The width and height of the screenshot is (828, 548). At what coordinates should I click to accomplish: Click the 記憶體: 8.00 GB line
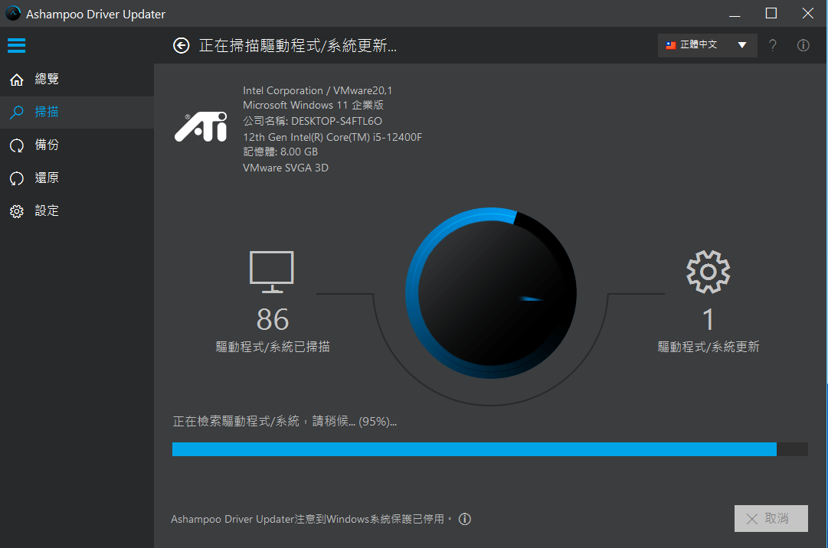pos(280,152)
